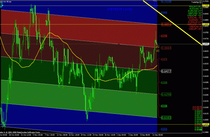Click the small blue 0.6012 level label
Viewport: 210px width, 137px height.
(x=164, y=129)
